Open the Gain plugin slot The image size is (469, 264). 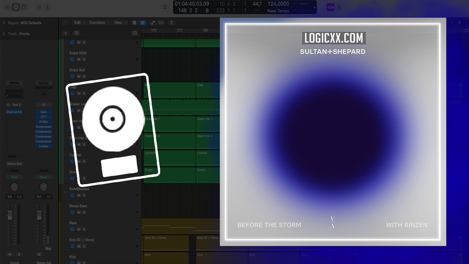[x=44, y=112]
